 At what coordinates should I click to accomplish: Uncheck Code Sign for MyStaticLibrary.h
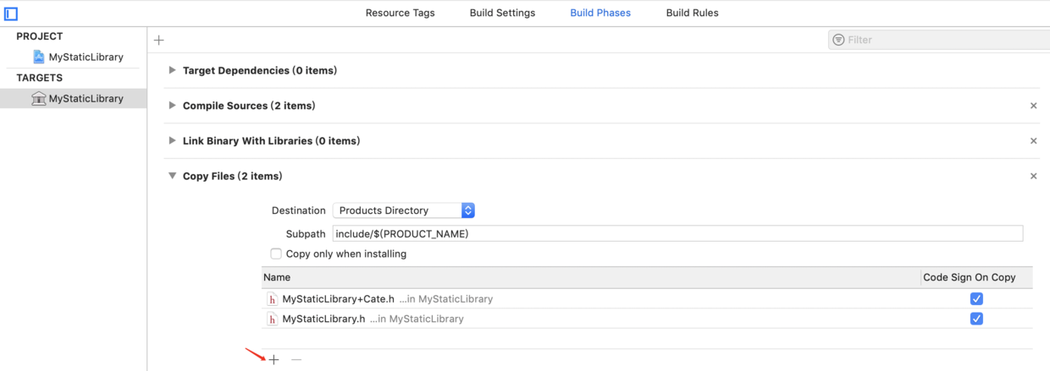click(976, 319)
